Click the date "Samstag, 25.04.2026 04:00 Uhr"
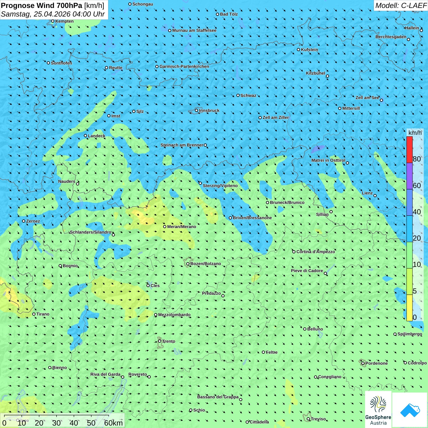The image size is (428, 428). (x=53, y=14)
